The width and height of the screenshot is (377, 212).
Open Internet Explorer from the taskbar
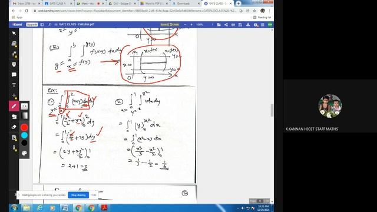click(x=40, y=208)
